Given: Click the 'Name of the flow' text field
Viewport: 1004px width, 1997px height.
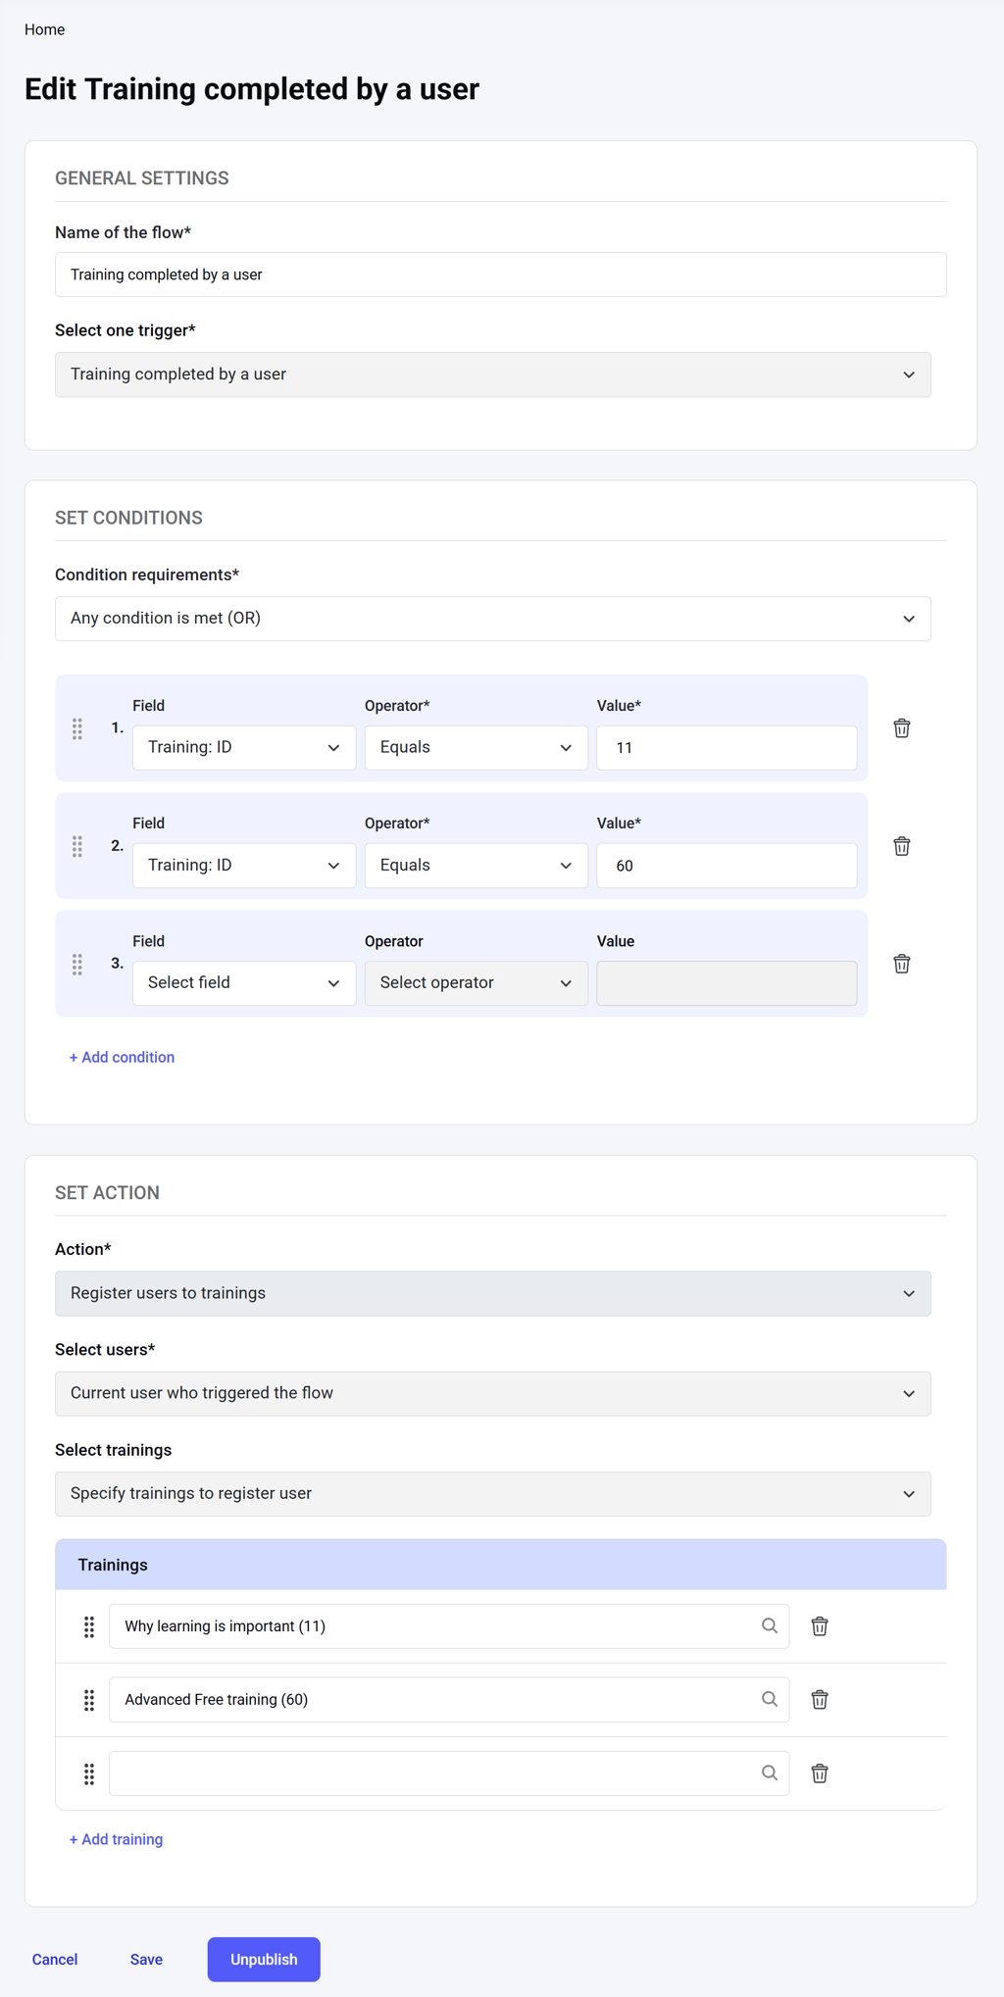Looking at the screenshot, I should coord(500,275).
